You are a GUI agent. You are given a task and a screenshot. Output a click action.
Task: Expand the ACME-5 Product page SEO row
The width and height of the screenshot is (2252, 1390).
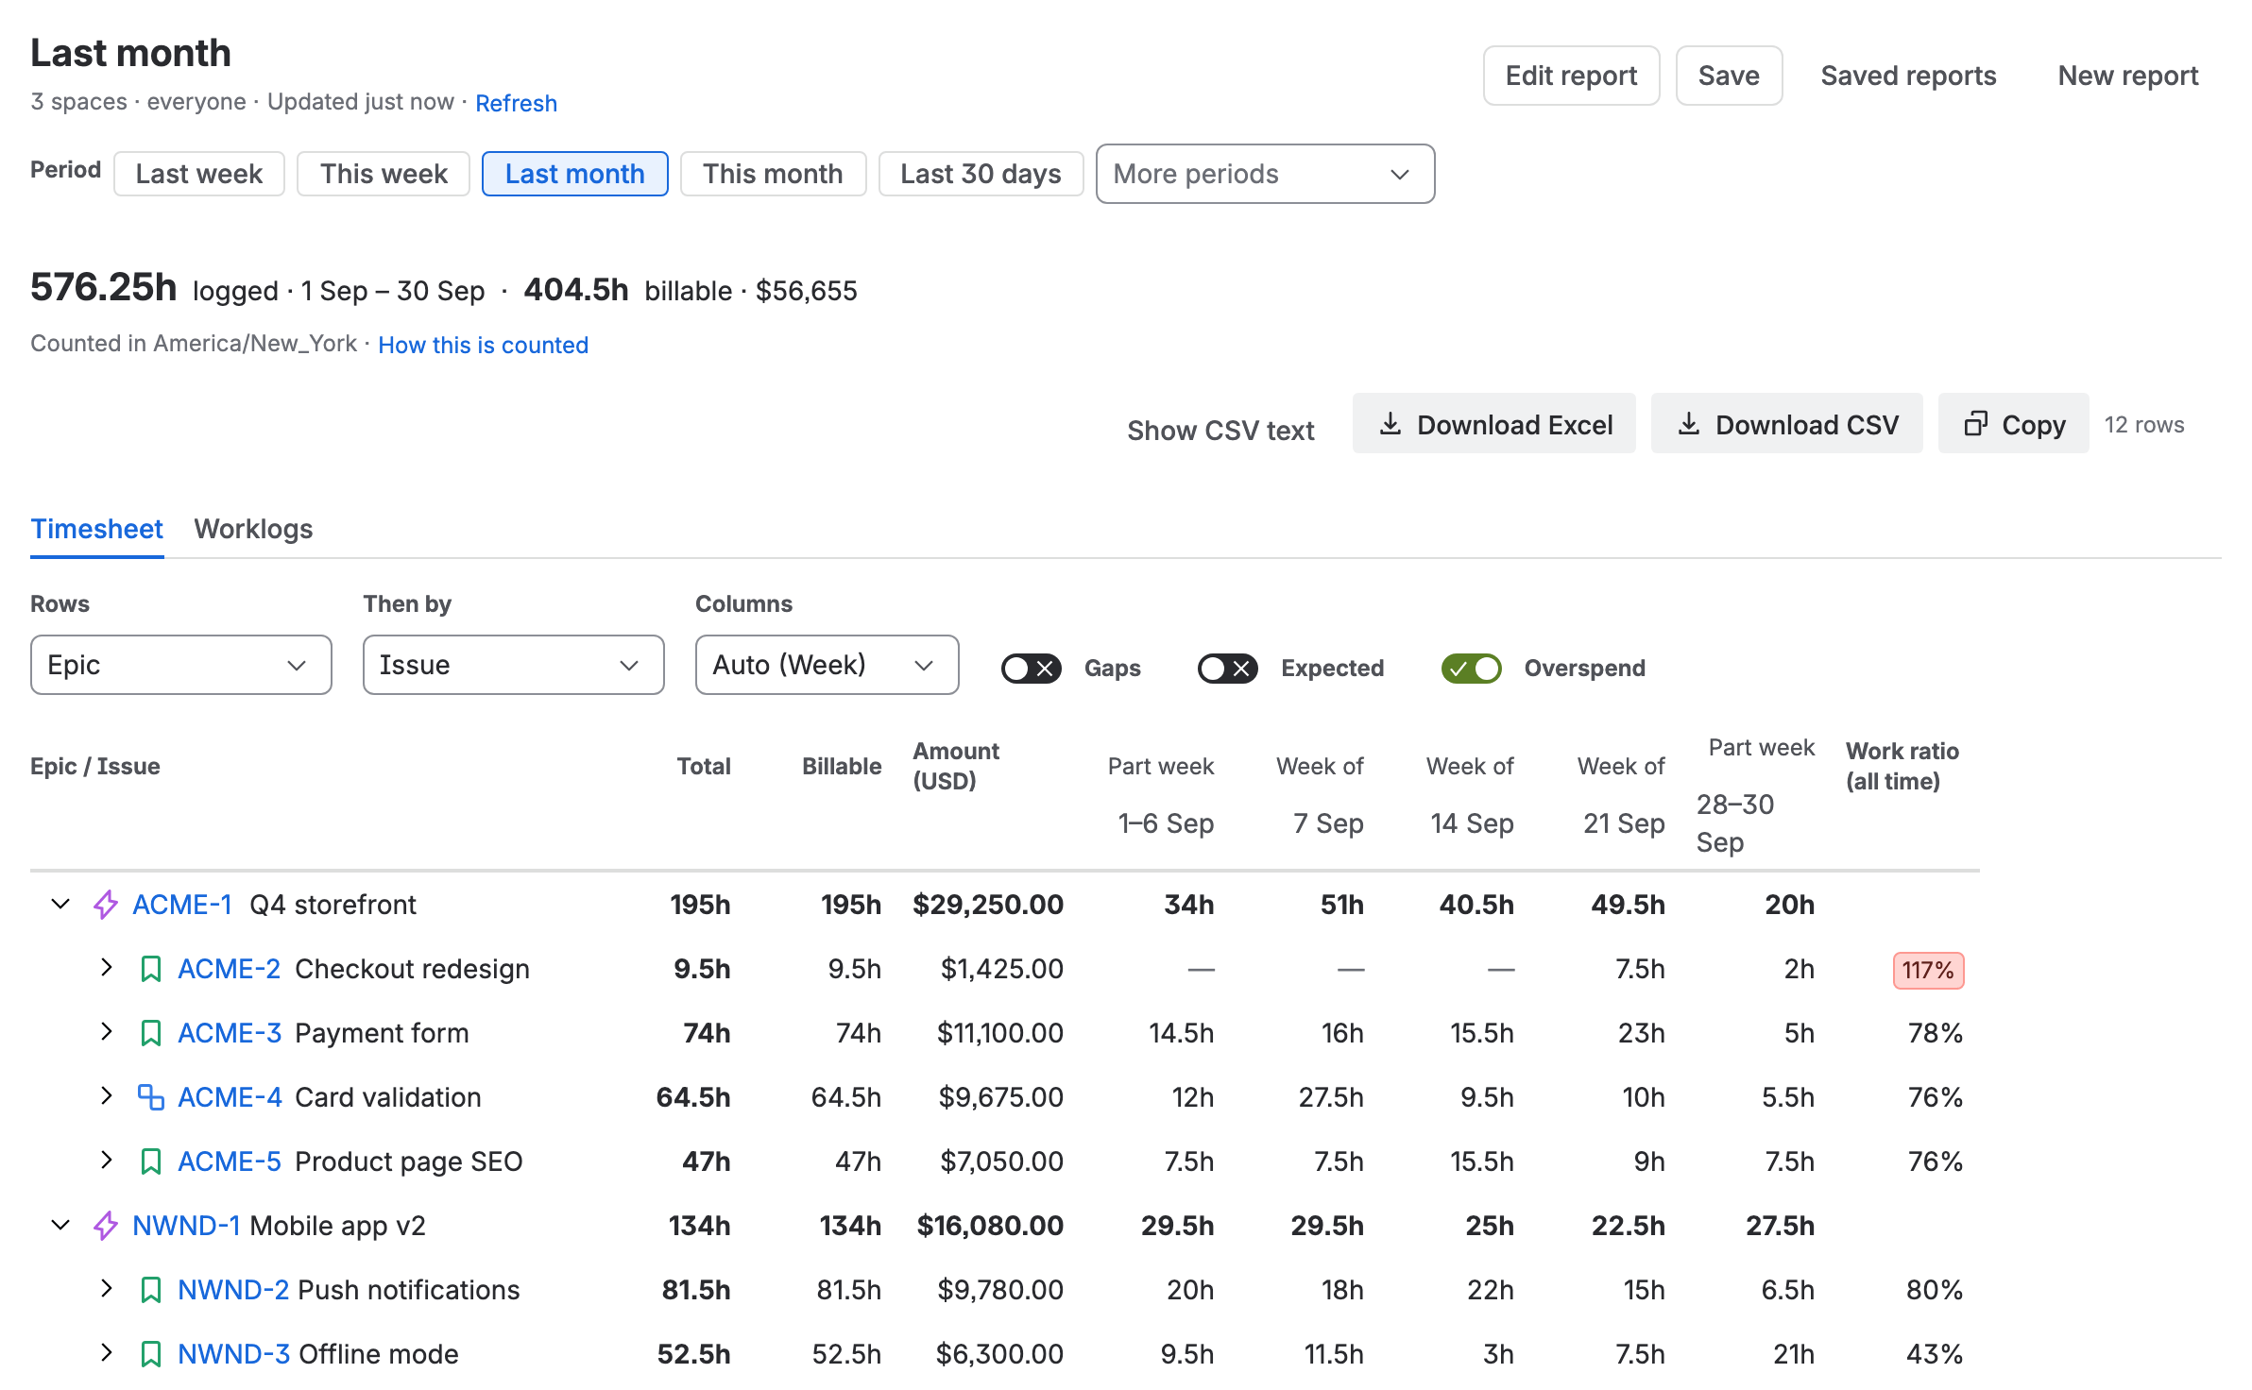coord(107,1161)
